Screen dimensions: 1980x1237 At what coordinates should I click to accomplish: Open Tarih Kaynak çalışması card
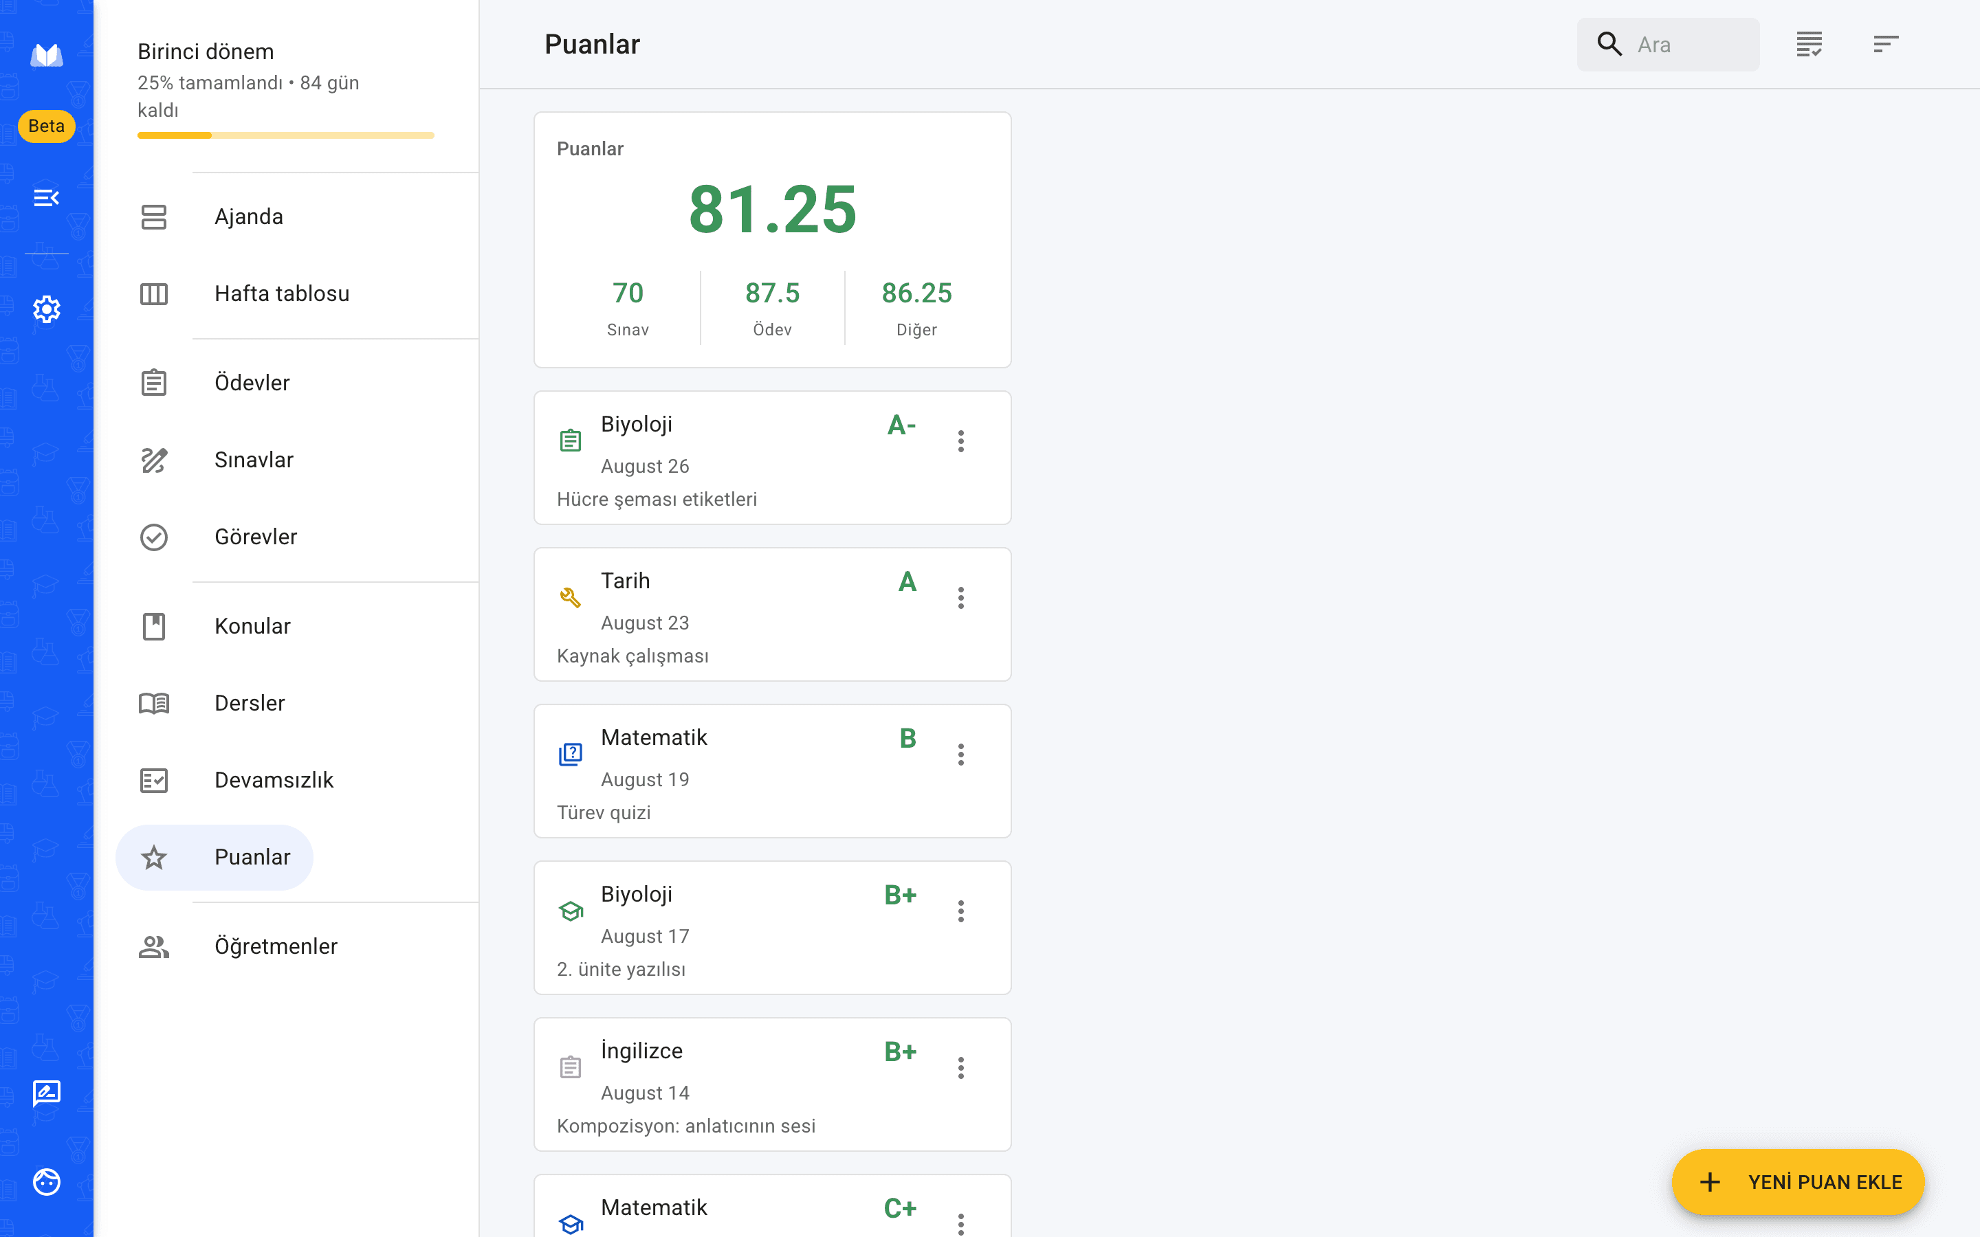[x=772, y=614]
